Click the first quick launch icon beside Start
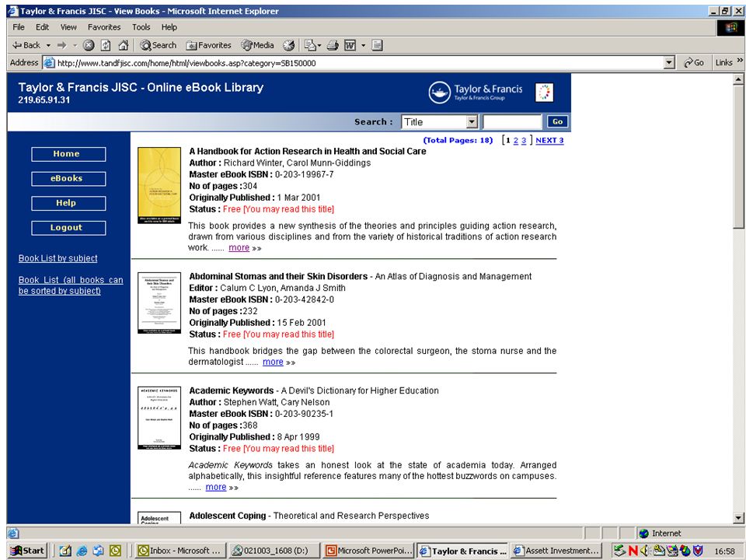 tap(64, 551)
